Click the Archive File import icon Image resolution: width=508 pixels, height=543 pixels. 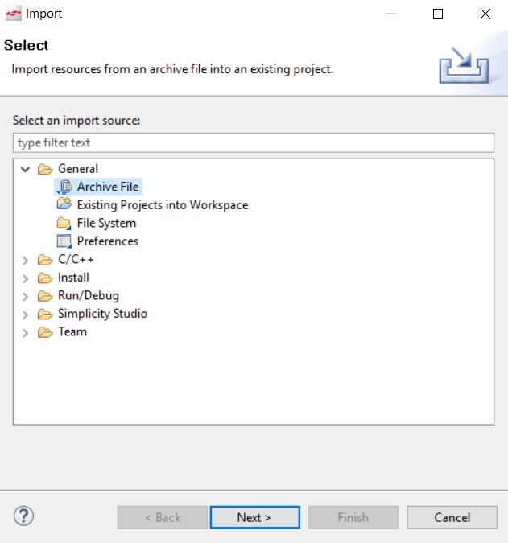pyautogui.click(x=64, y=187)
